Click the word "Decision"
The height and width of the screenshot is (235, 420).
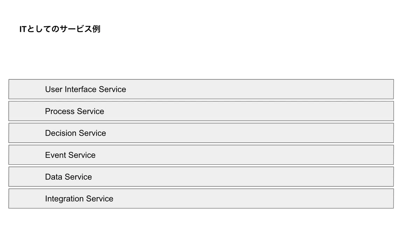pos(61,133)
